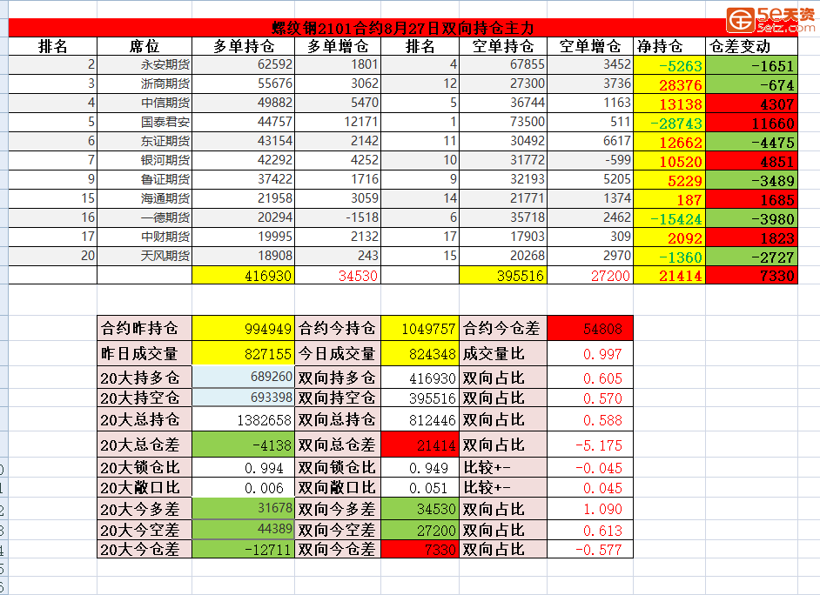This screenshot has width=820, height=595.
Task: Click long position value 55676
Action: click(243, 84)
